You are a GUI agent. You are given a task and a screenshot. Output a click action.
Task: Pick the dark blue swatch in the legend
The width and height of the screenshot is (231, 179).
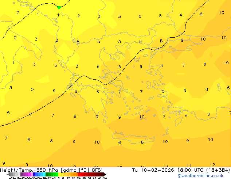click(34, 174)
